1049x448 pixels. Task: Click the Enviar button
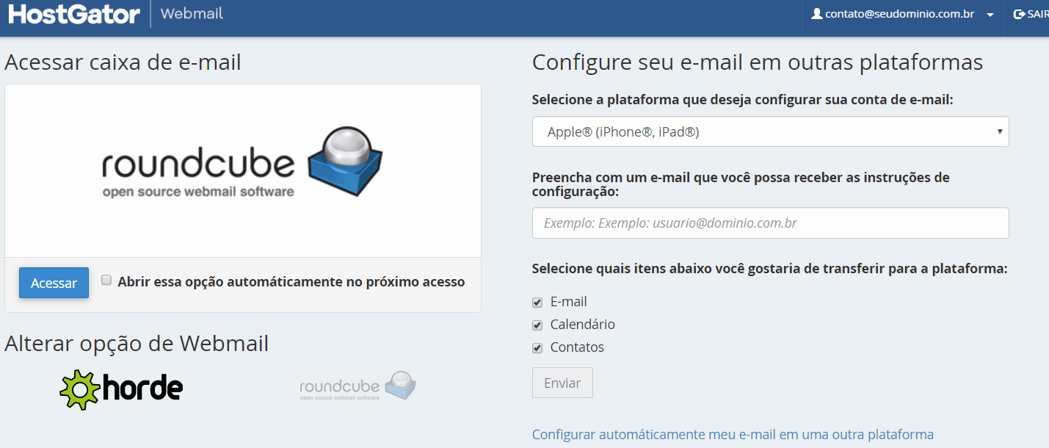click(562, 383)
